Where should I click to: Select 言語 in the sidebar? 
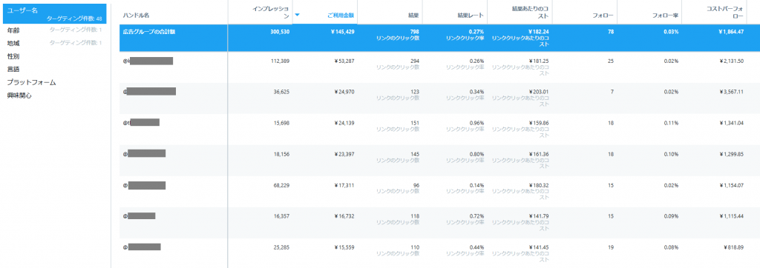[13, 70]
